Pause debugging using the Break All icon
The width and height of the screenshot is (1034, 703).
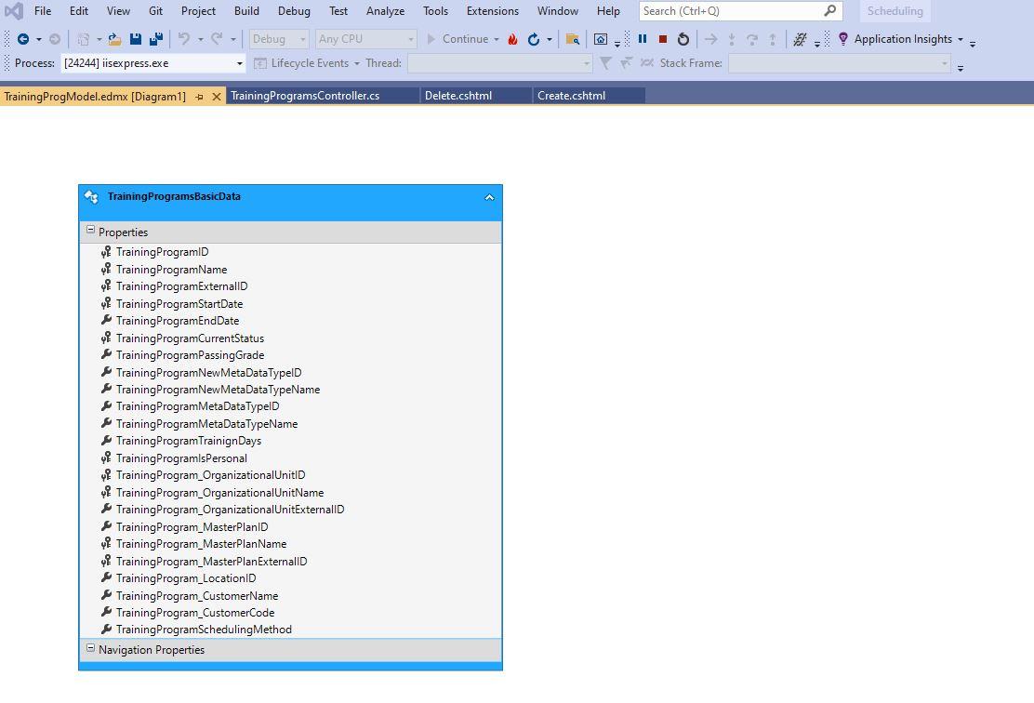(x=642, y=39)
